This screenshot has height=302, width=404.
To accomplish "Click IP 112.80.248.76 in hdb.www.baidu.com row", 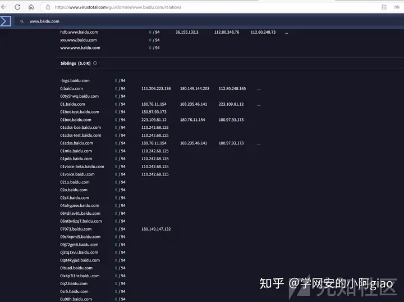I will click(227, 32).
